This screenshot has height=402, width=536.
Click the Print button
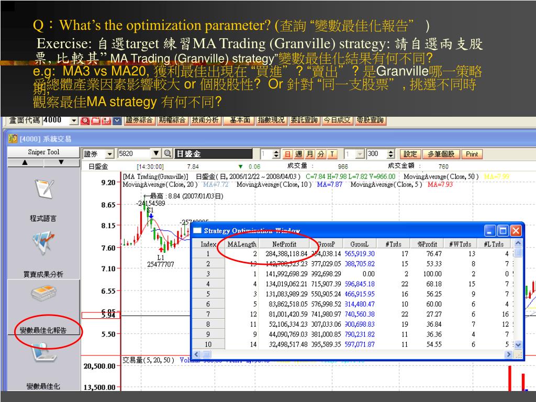[472, 154]
